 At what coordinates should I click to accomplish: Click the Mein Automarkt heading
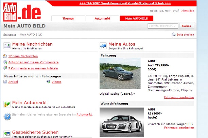(30, 102)
